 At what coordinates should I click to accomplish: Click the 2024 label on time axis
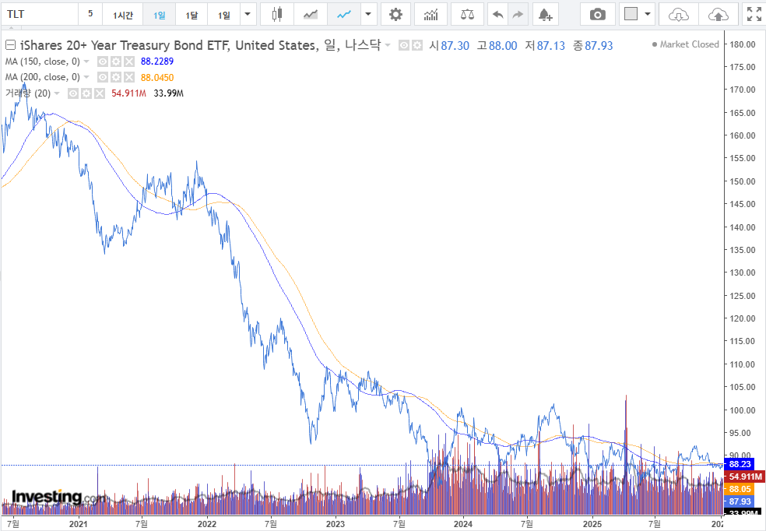463,524
